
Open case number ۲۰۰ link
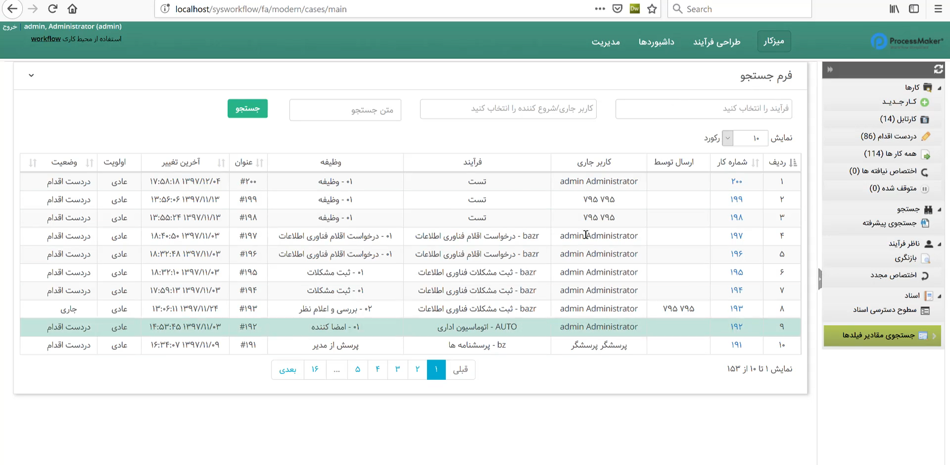pyautogui.click(x=736, y=181)
